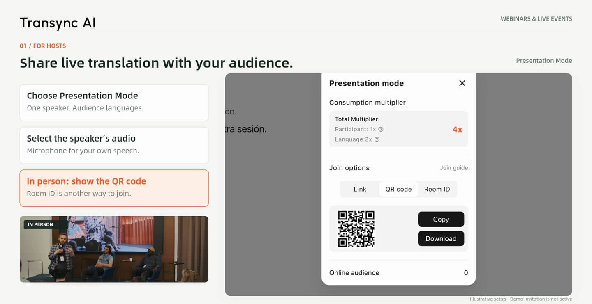
Task: Click the Online audience count 0
Action: pyautogui.click(x=466, y=273)
